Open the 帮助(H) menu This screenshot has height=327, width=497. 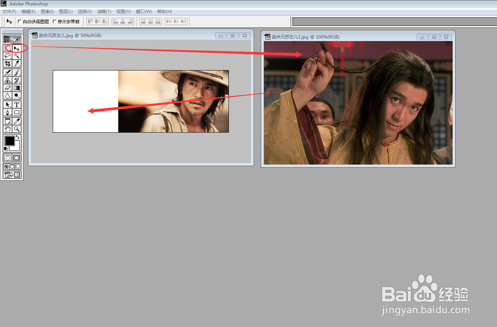pos(164,12)
